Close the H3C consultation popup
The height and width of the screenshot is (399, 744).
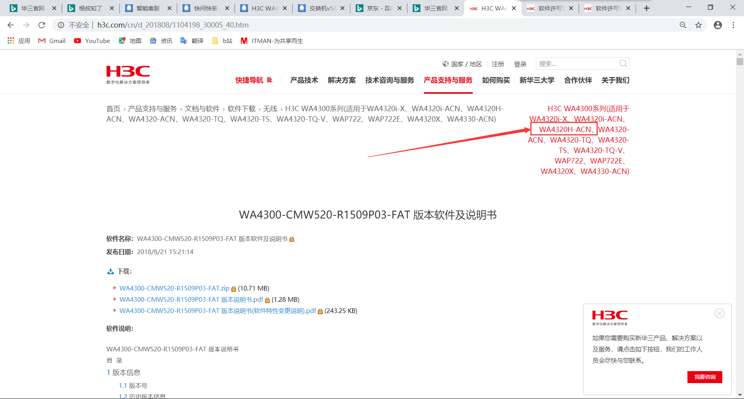[x=720, y=313]
